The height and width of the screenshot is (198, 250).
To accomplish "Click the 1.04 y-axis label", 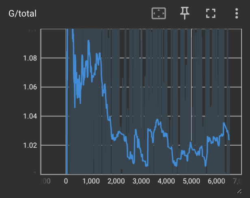I will (x=30, y=116).
